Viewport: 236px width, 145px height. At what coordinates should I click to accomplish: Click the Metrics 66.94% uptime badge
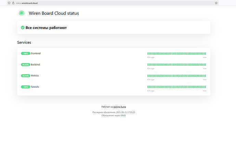26,76
